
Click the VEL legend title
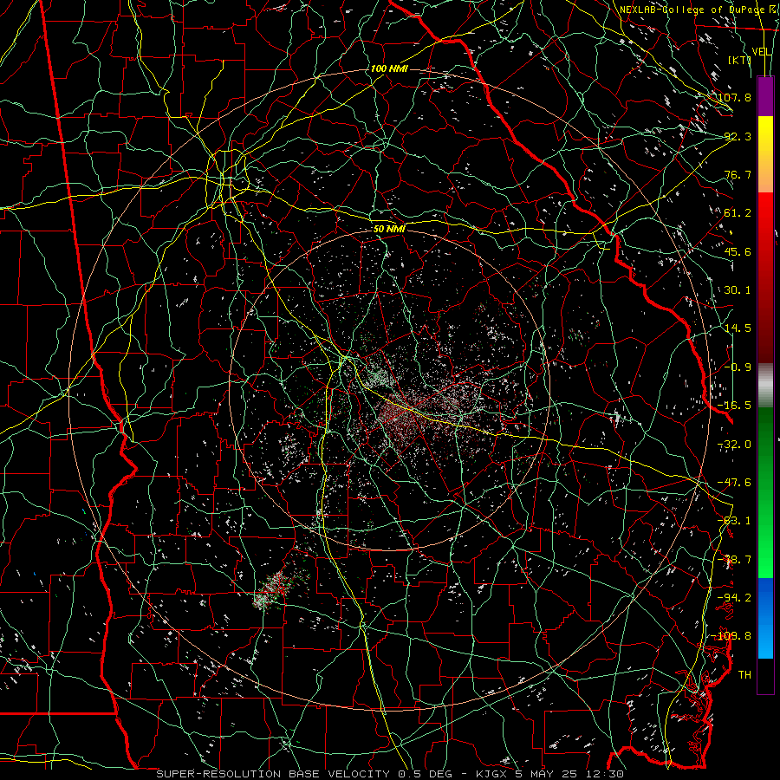[762, 52]
